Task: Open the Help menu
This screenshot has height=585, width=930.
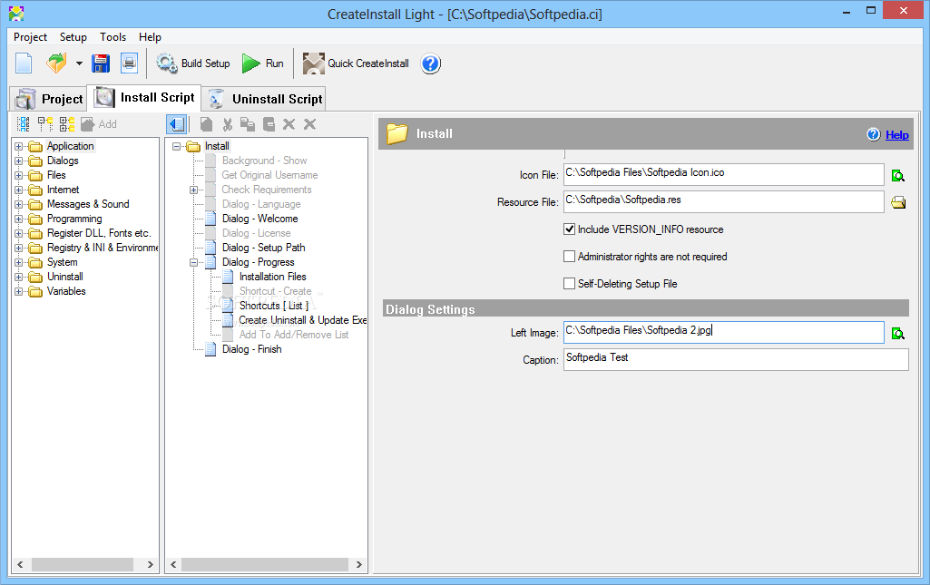Action: click(150, 37)
